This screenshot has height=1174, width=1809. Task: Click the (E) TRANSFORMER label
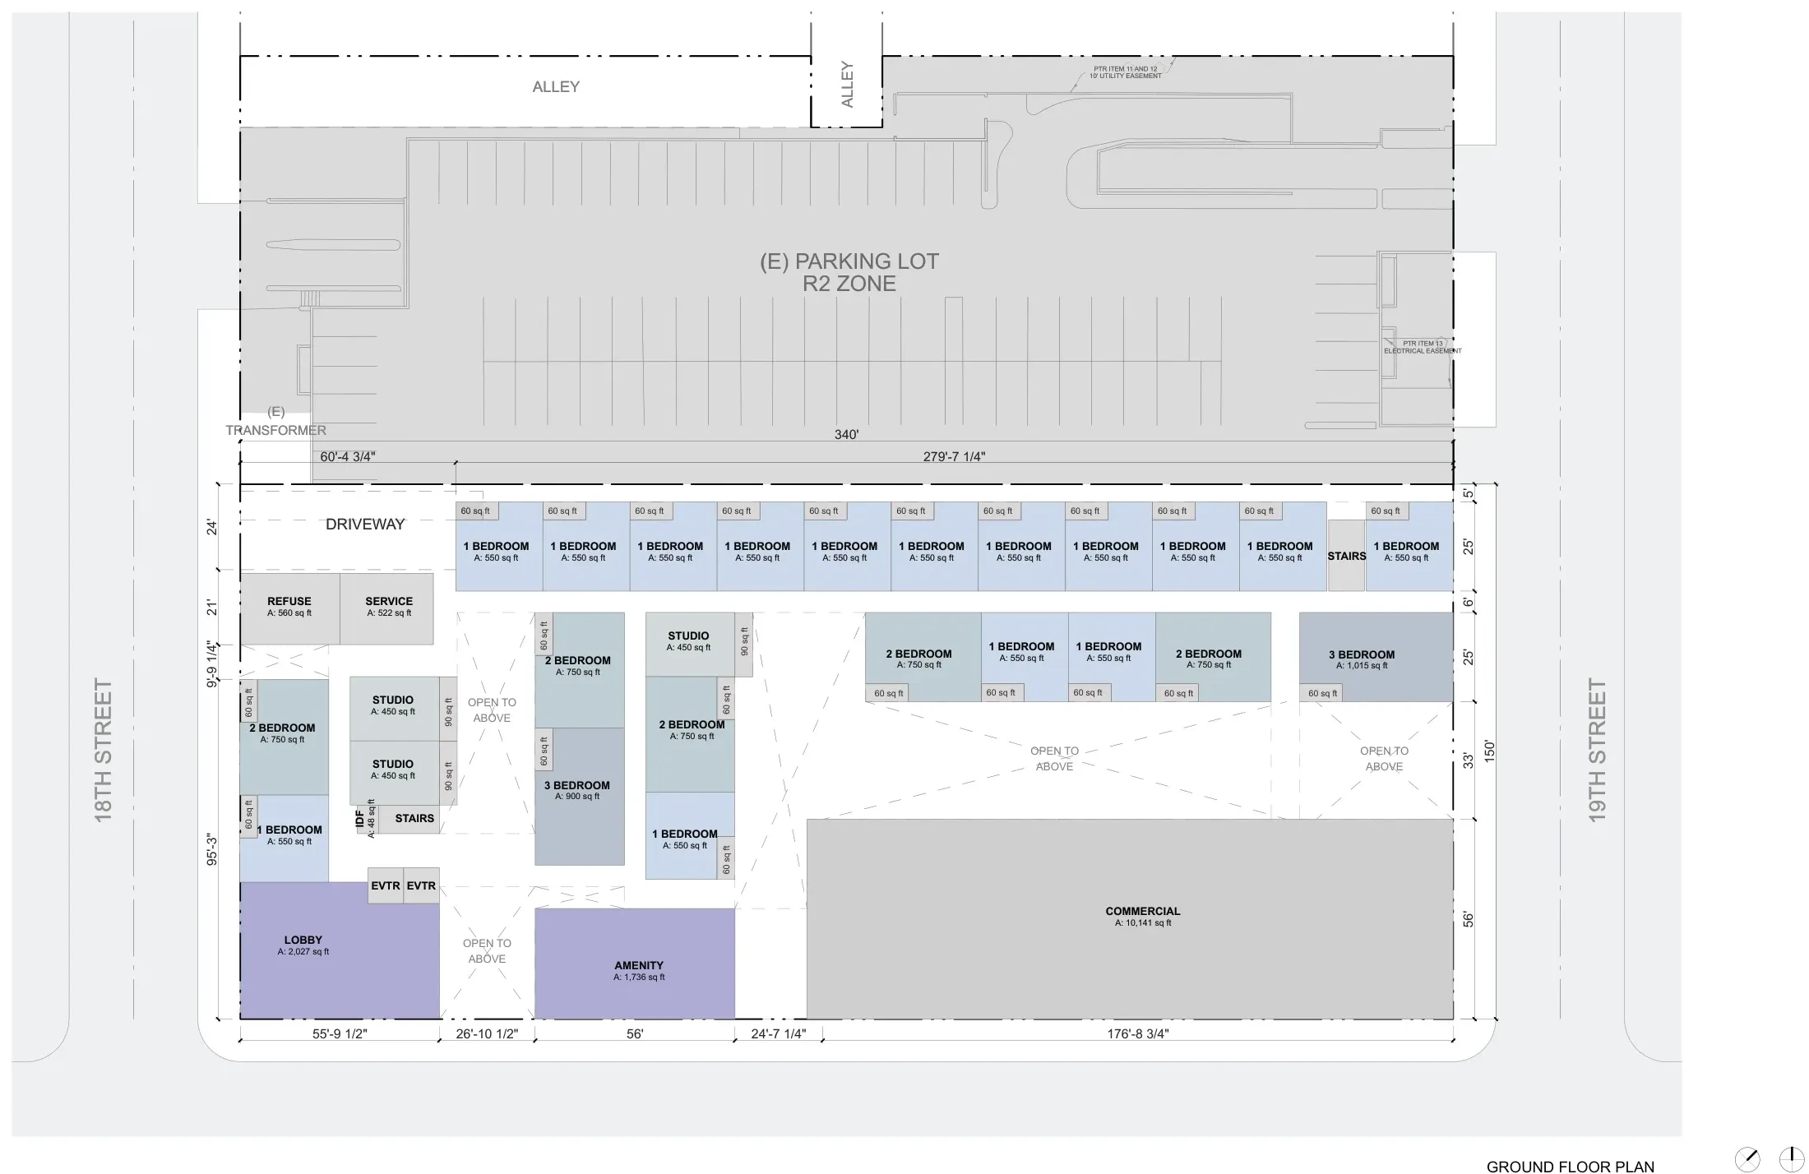click(x=275, y=421)
